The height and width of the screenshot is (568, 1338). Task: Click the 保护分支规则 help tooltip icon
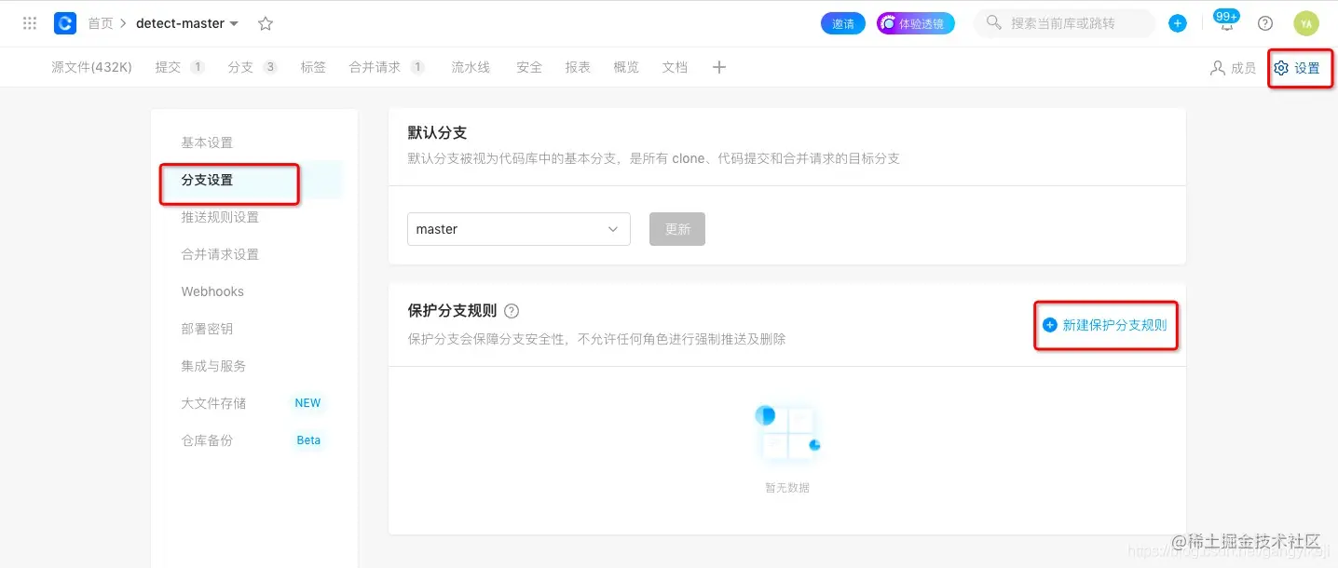[511, 311]
